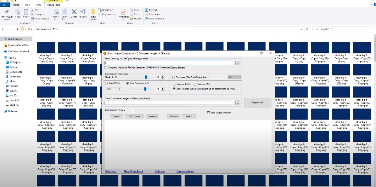Select OneDrive - Personal in sidebar
This screenshot has width=376, height=187.
(18, 51)
